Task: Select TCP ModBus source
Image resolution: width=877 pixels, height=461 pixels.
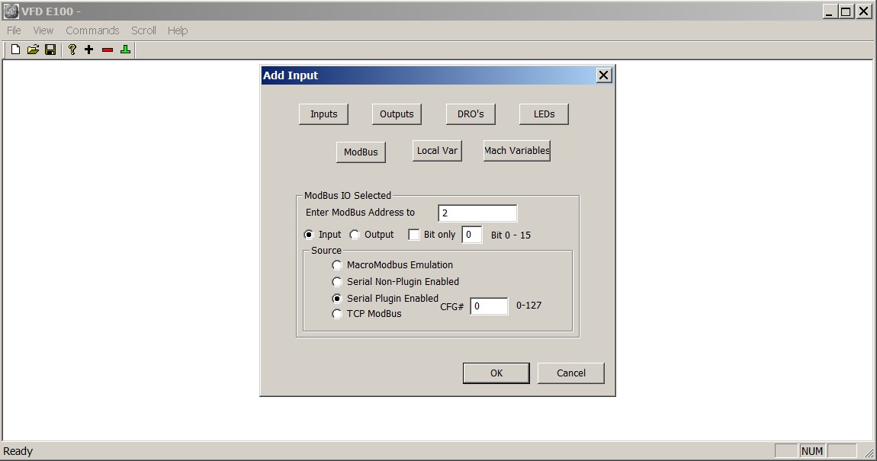Action: click(337, 314)
